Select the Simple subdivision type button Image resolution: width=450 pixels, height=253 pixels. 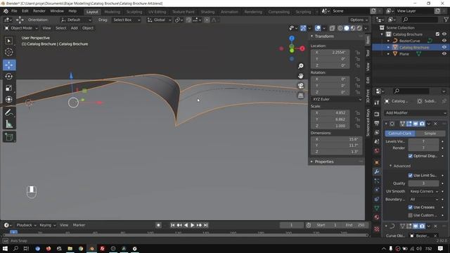(430, 134)
